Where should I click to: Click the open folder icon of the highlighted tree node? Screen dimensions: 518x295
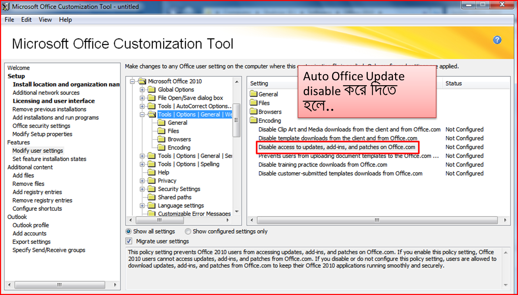click(x=152, y=115)
